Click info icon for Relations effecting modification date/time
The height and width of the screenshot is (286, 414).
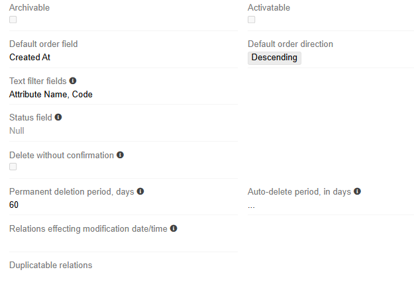174,228
